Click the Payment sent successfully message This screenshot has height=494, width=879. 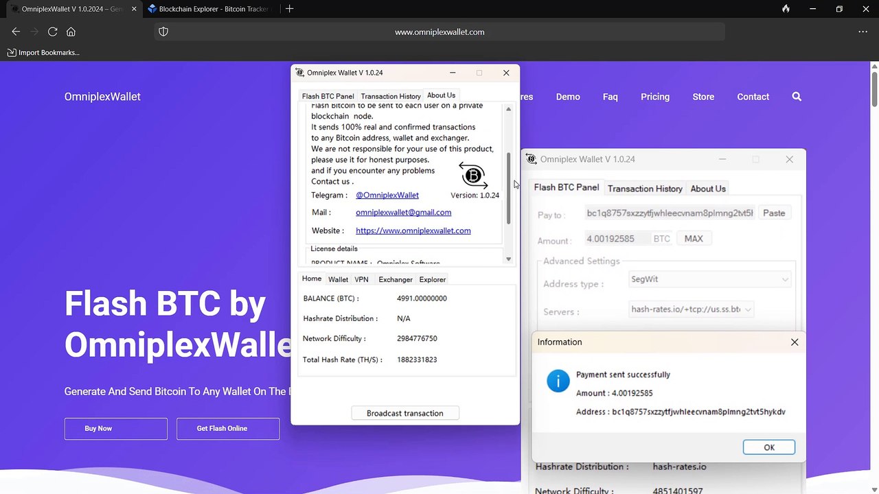(x=623, y=375)
